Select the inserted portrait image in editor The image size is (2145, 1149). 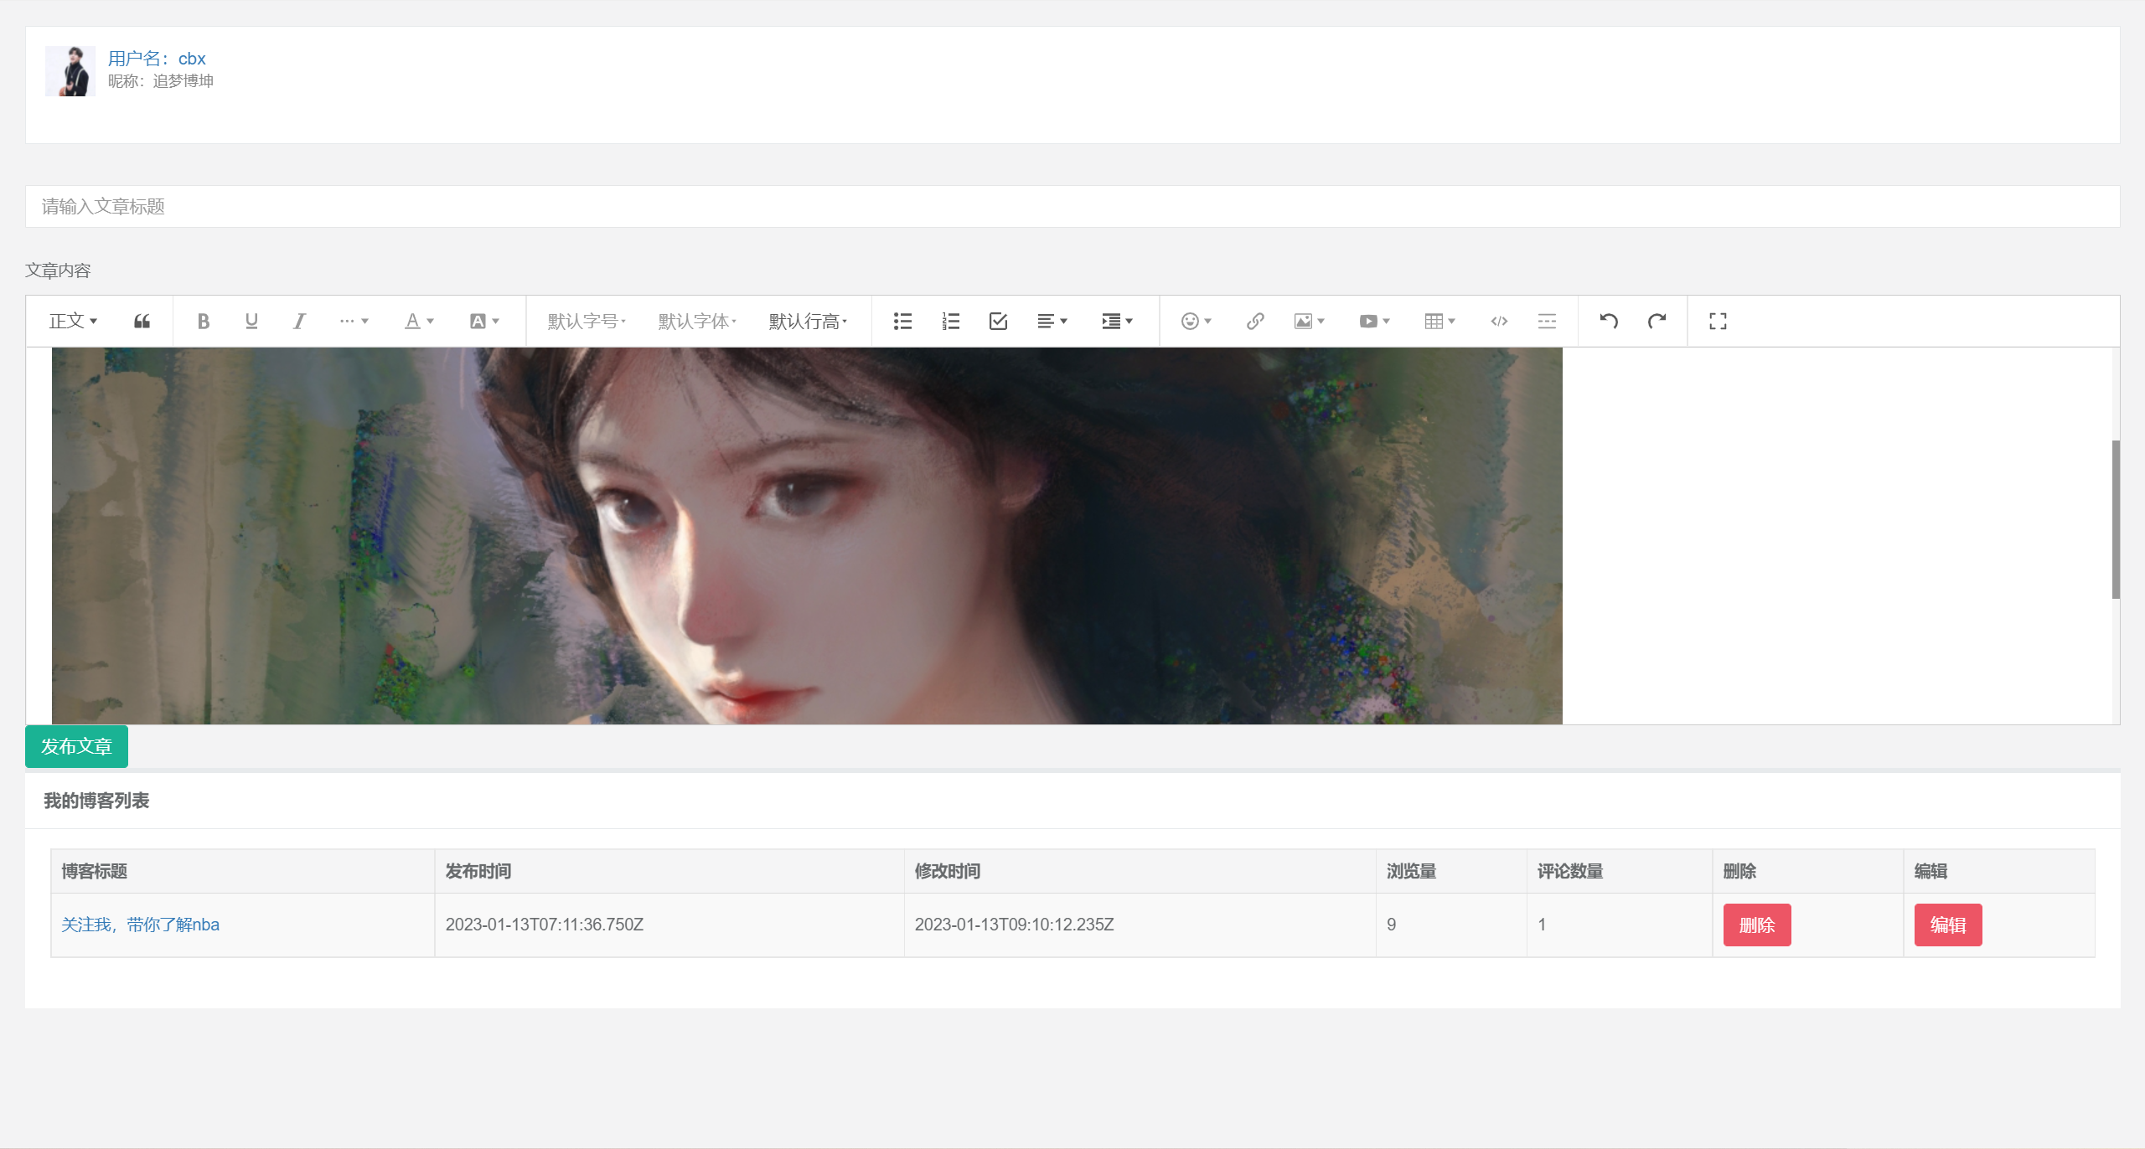(x=807, y=536)
